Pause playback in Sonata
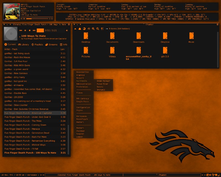The width and height of the screenshot is (221, 177). click(25, 30)
